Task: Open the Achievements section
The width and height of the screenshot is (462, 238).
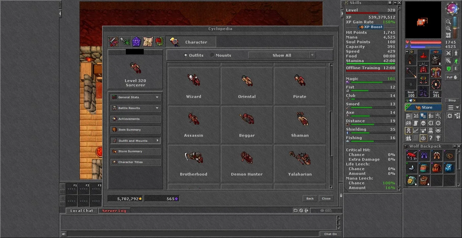Action: (x=135, y=119)
